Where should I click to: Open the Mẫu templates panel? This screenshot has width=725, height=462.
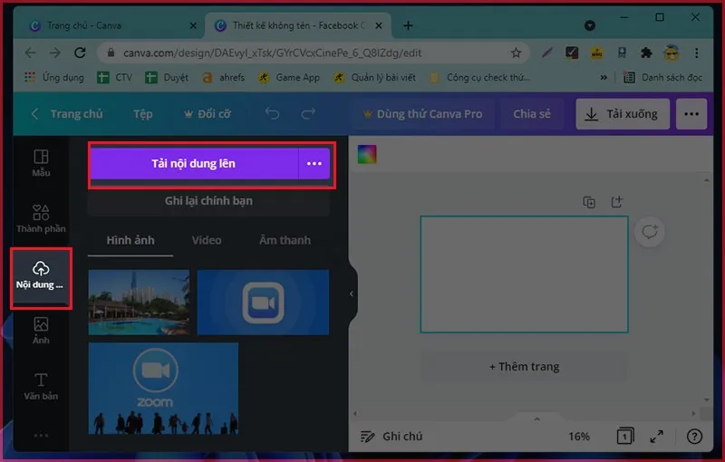[41, 163]
